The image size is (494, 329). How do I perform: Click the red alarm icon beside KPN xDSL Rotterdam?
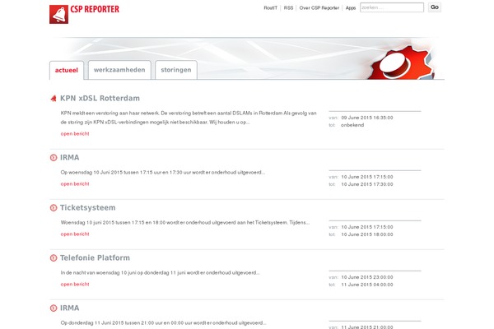pyautogui.click(x=54, y=98)
